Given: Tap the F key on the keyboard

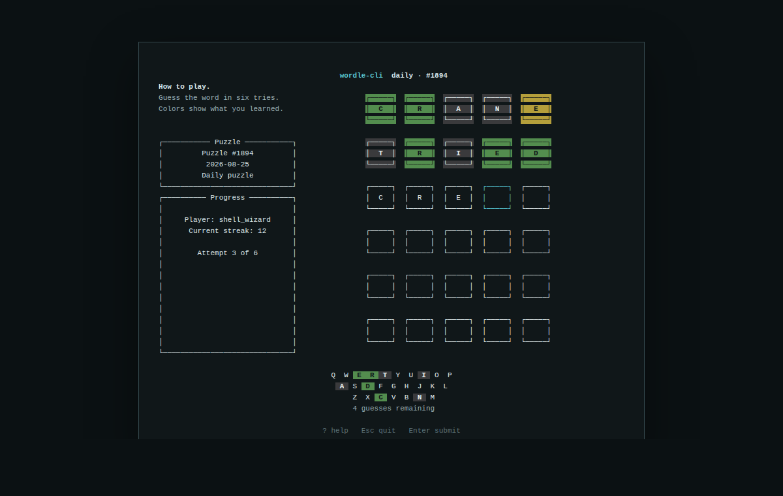Looking at the screenshot, I should 380,386.
